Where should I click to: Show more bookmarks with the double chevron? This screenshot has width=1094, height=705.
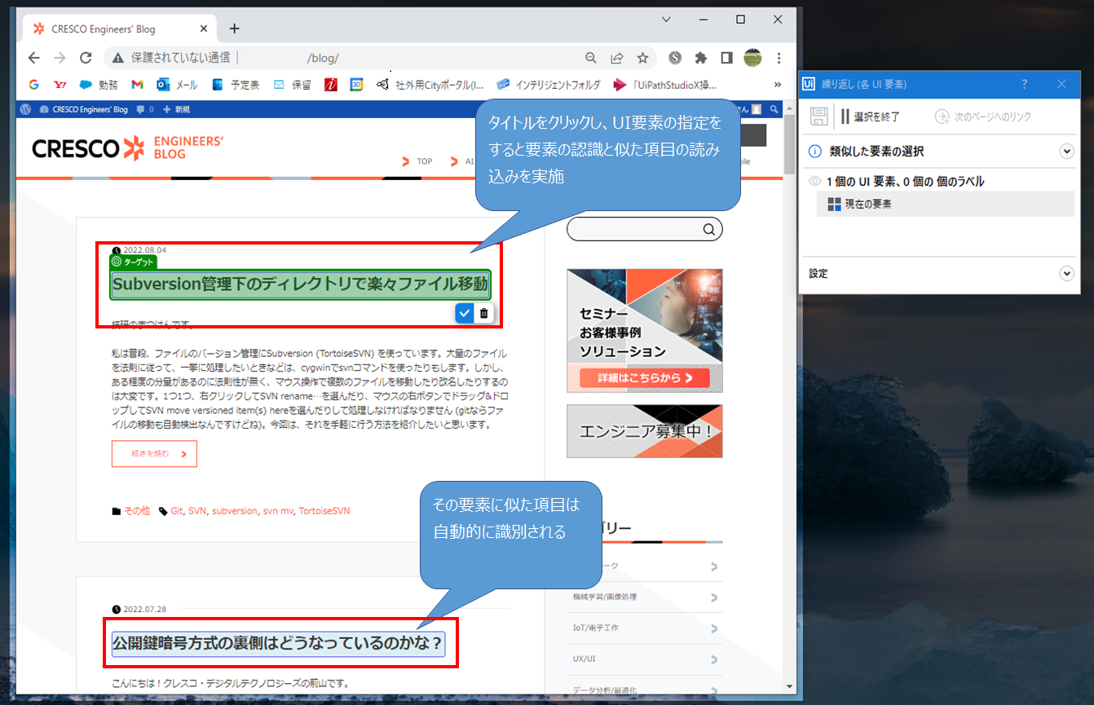point(779,84)
